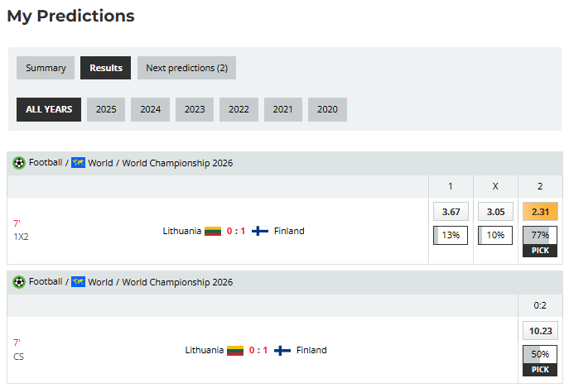The image size is (569, 388).
Task: Click the world map icon in the second header
Action: coord(78,282)
